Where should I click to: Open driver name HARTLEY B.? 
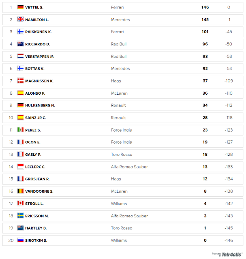click(x=36, y=228)
